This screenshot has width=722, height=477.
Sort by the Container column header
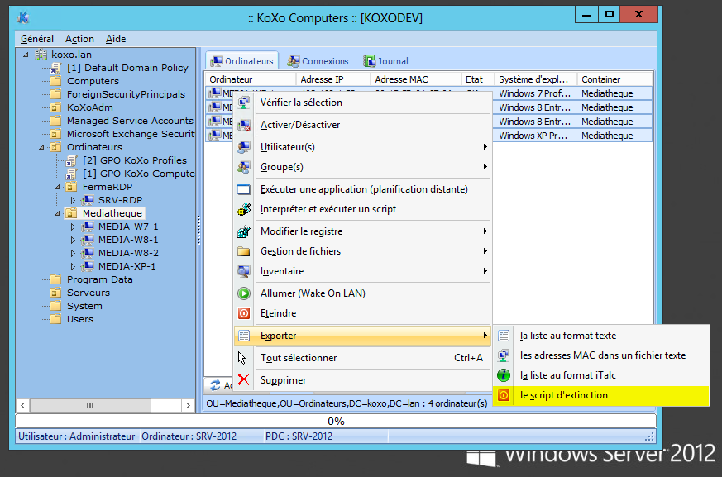coord(614,79)
